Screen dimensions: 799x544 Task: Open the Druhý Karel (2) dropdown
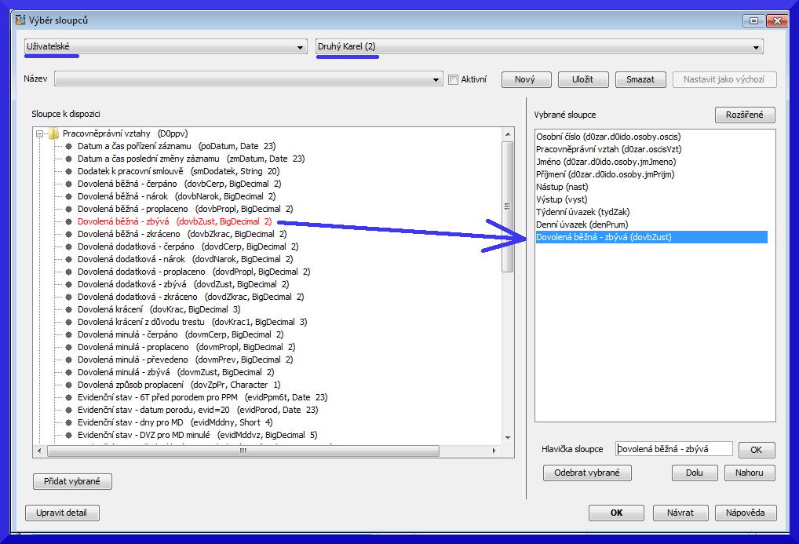[757, 48]
